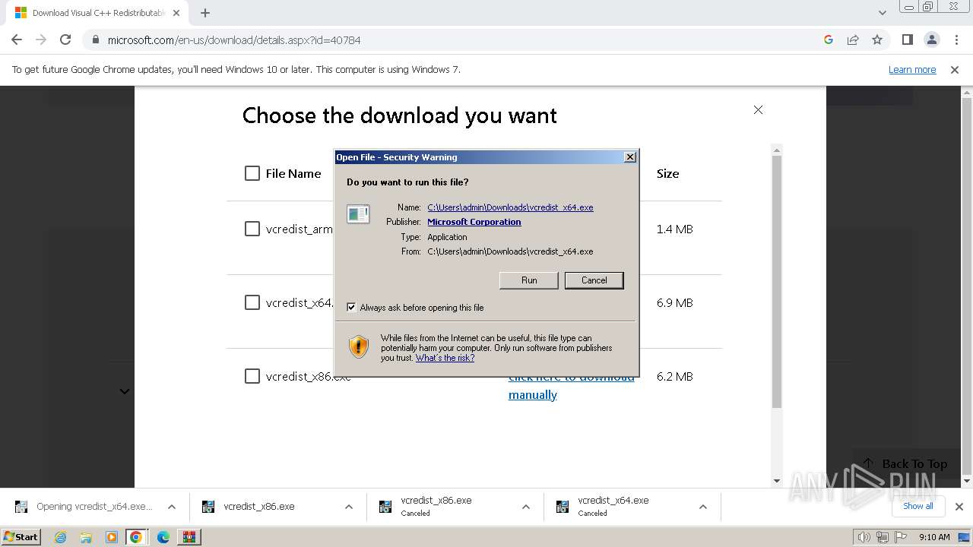Viewport: 973px width, 547px height.
Task: Check the vcredist_arm checkbox
Action: pyautogui.click(x=252, y=229)
